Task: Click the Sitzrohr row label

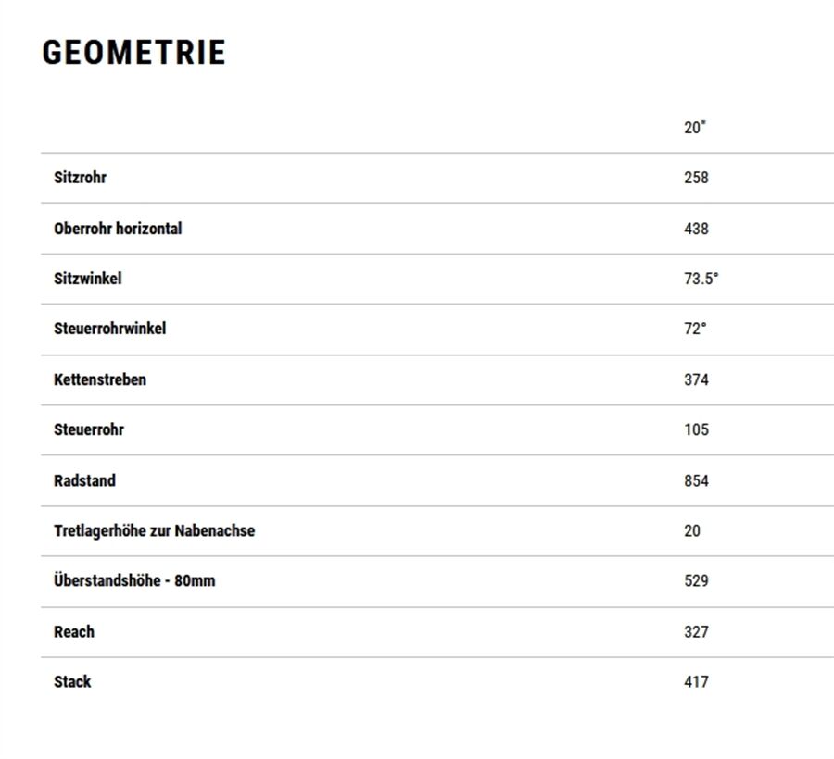Action: click(x=80, y=178)
